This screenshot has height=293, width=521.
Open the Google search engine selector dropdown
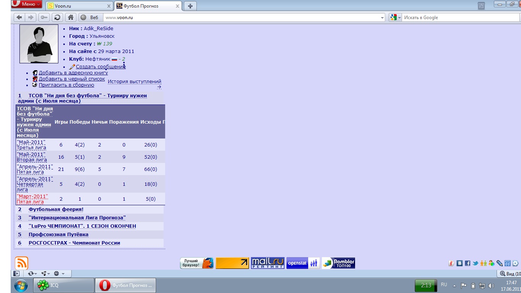point(395,18)
